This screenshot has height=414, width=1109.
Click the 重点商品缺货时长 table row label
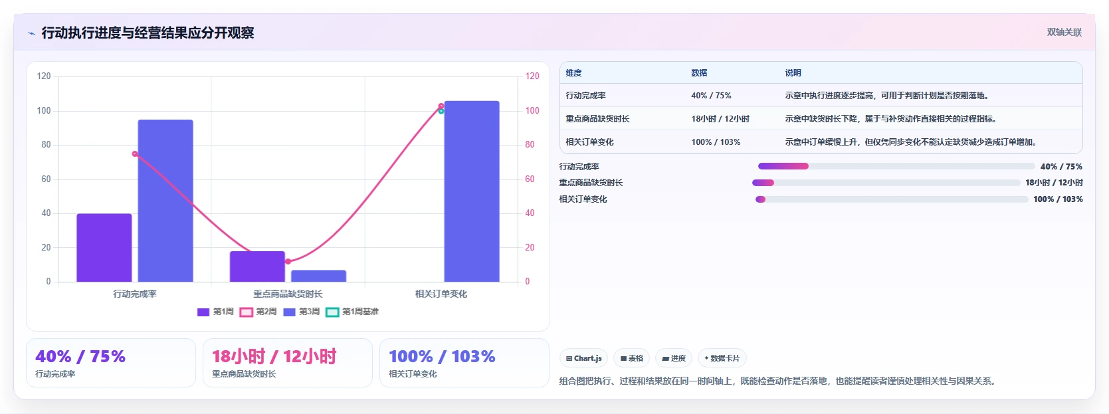point(597,119)
